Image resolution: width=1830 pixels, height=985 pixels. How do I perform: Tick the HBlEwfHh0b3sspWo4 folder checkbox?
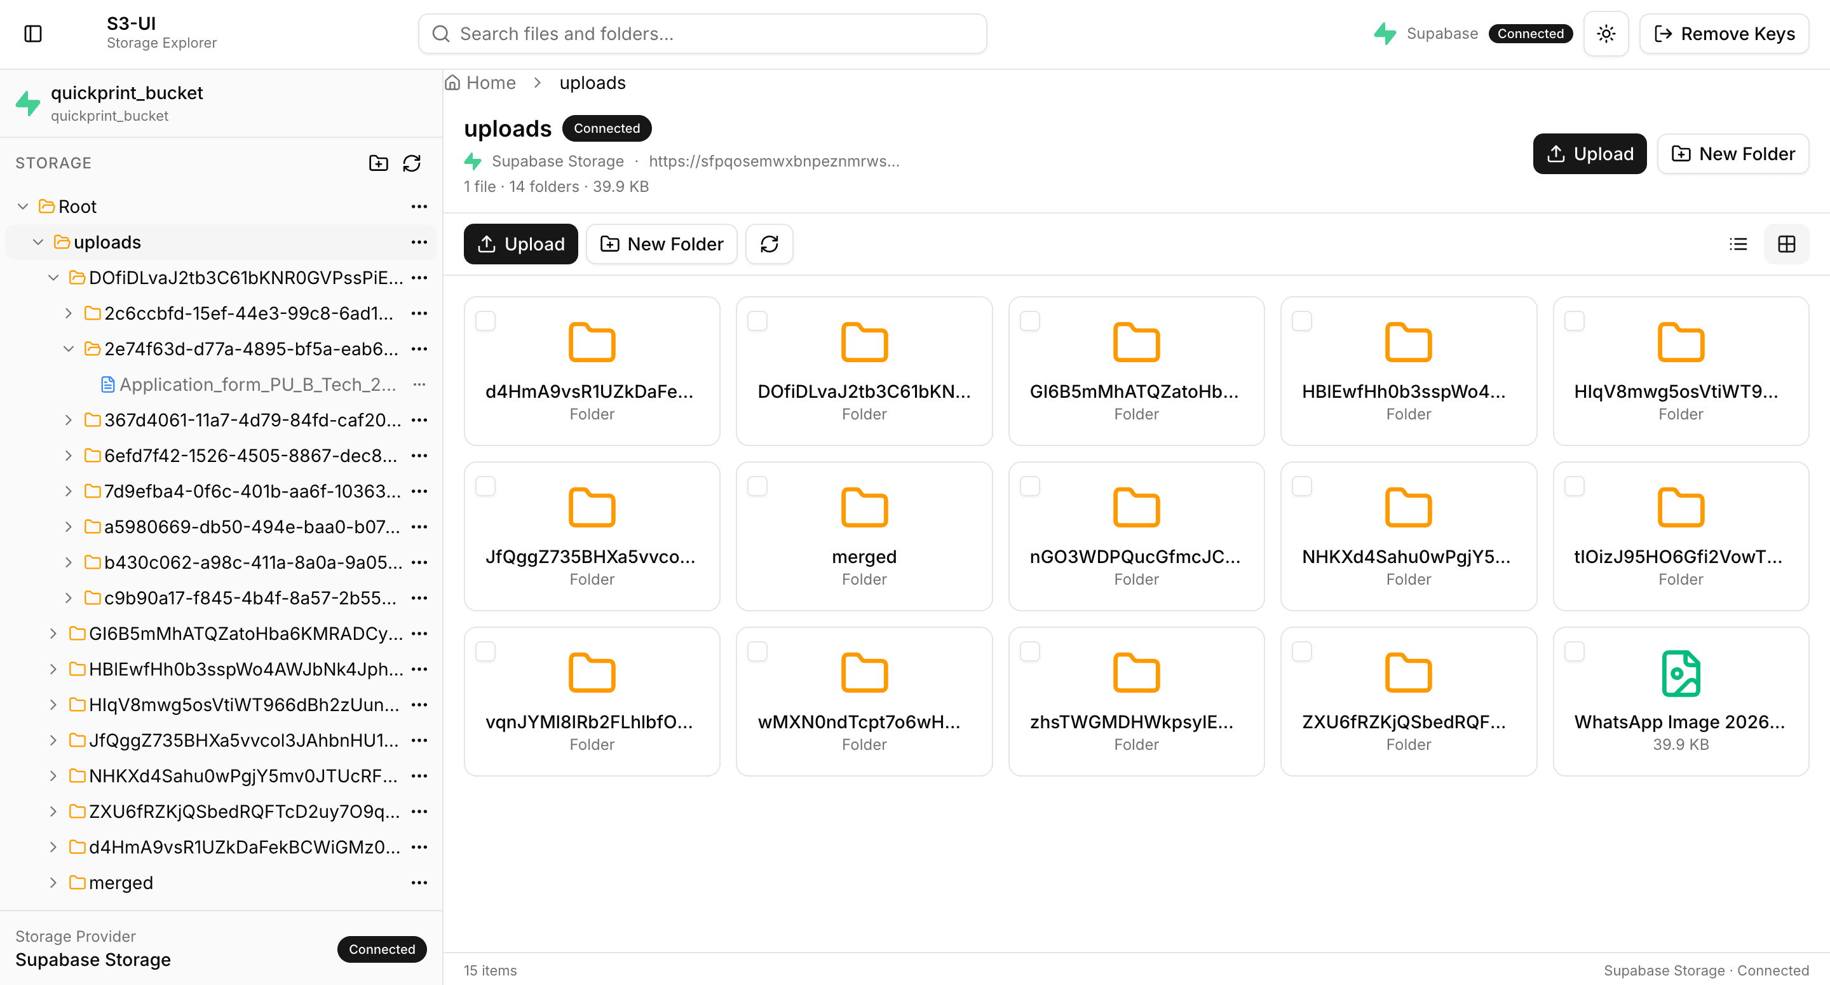(x=1301, y=320)
